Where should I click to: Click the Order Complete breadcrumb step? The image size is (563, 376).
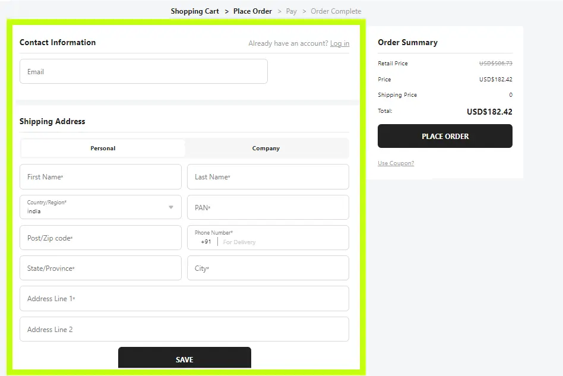[336, 11]
